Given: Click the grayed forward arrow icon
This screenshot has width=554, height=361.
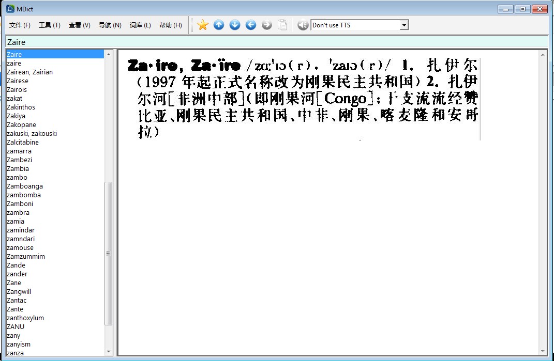Looking at the screenshot, I should [267, 25].
